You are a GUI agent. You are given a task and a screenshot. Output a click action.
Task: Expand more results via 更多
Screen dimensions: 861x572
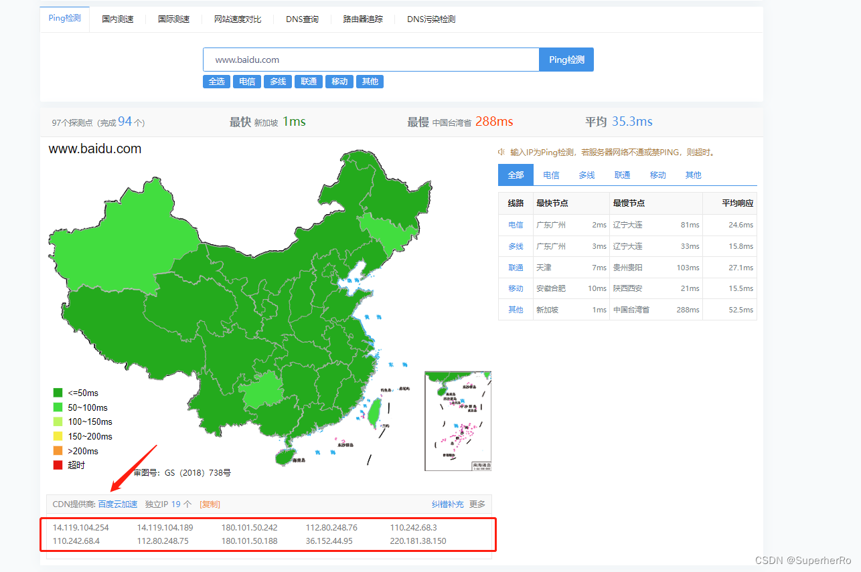477,504
